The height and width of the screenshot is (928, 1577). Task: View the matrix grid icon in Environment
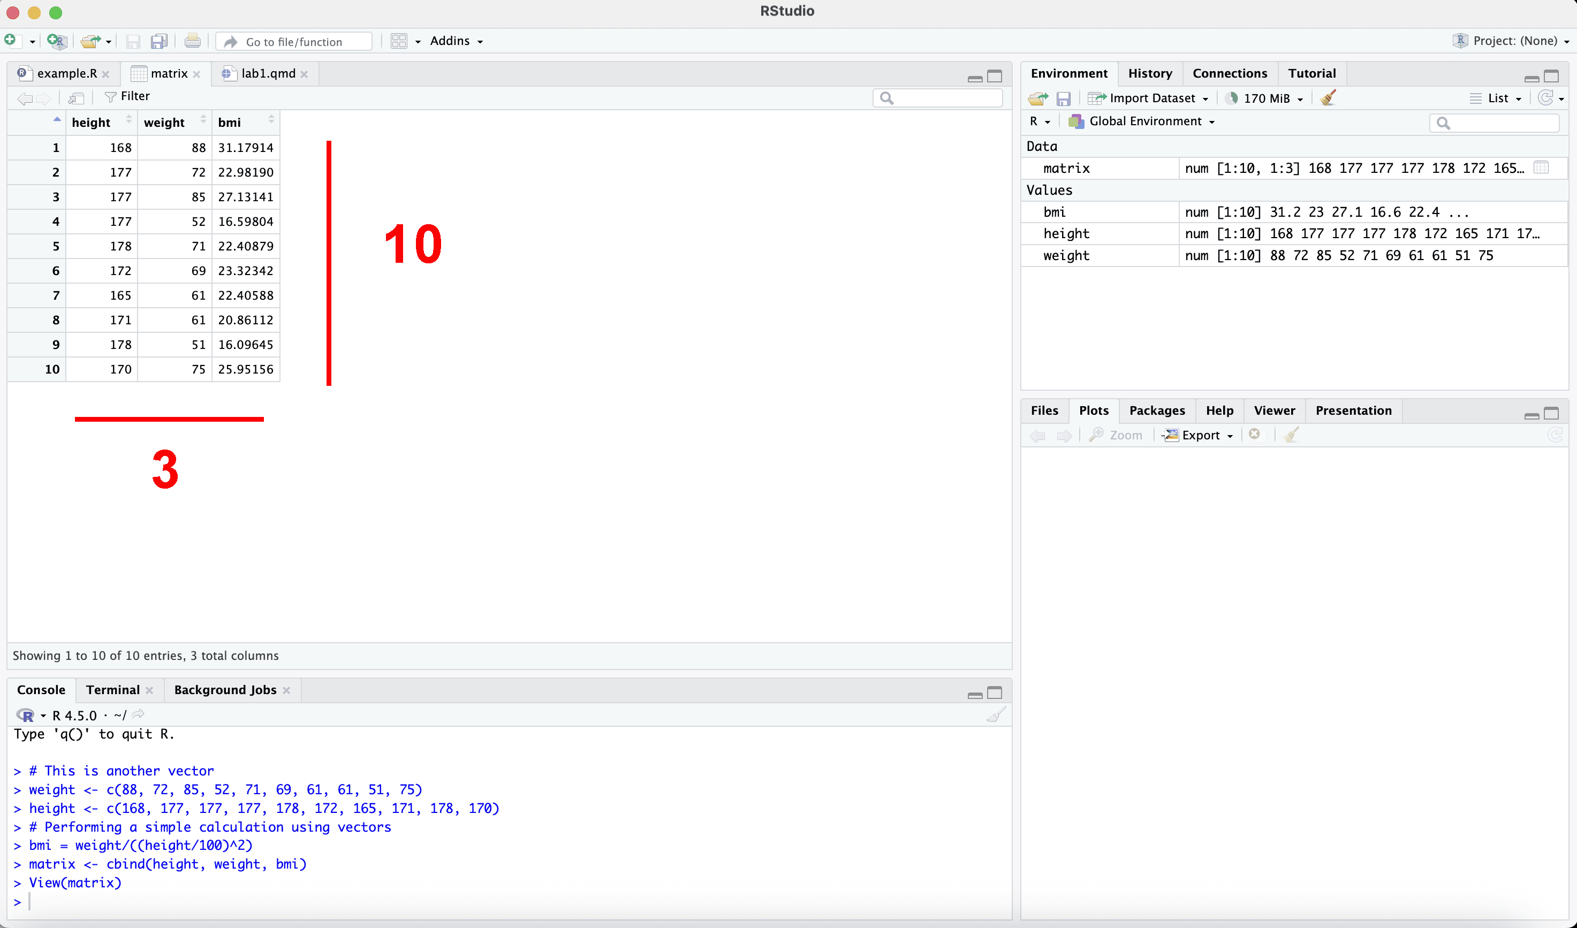(x=1541, y=168)
